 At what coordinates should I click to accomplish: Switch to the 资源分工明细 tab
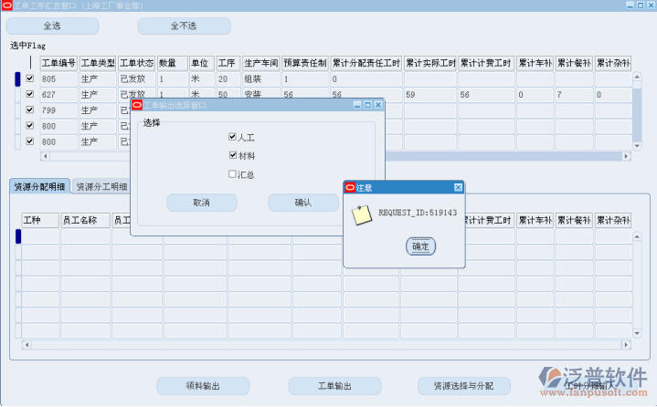101,186
